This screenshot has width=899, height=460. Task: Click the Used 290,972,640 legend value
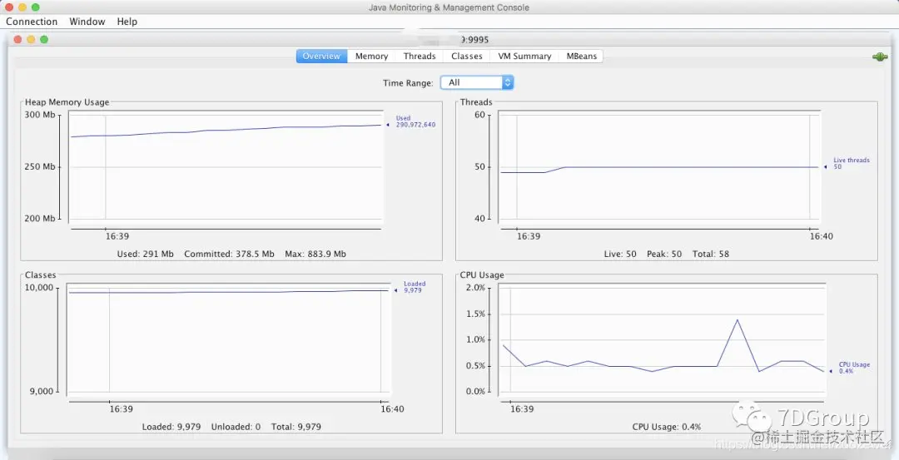click(415, 124)
